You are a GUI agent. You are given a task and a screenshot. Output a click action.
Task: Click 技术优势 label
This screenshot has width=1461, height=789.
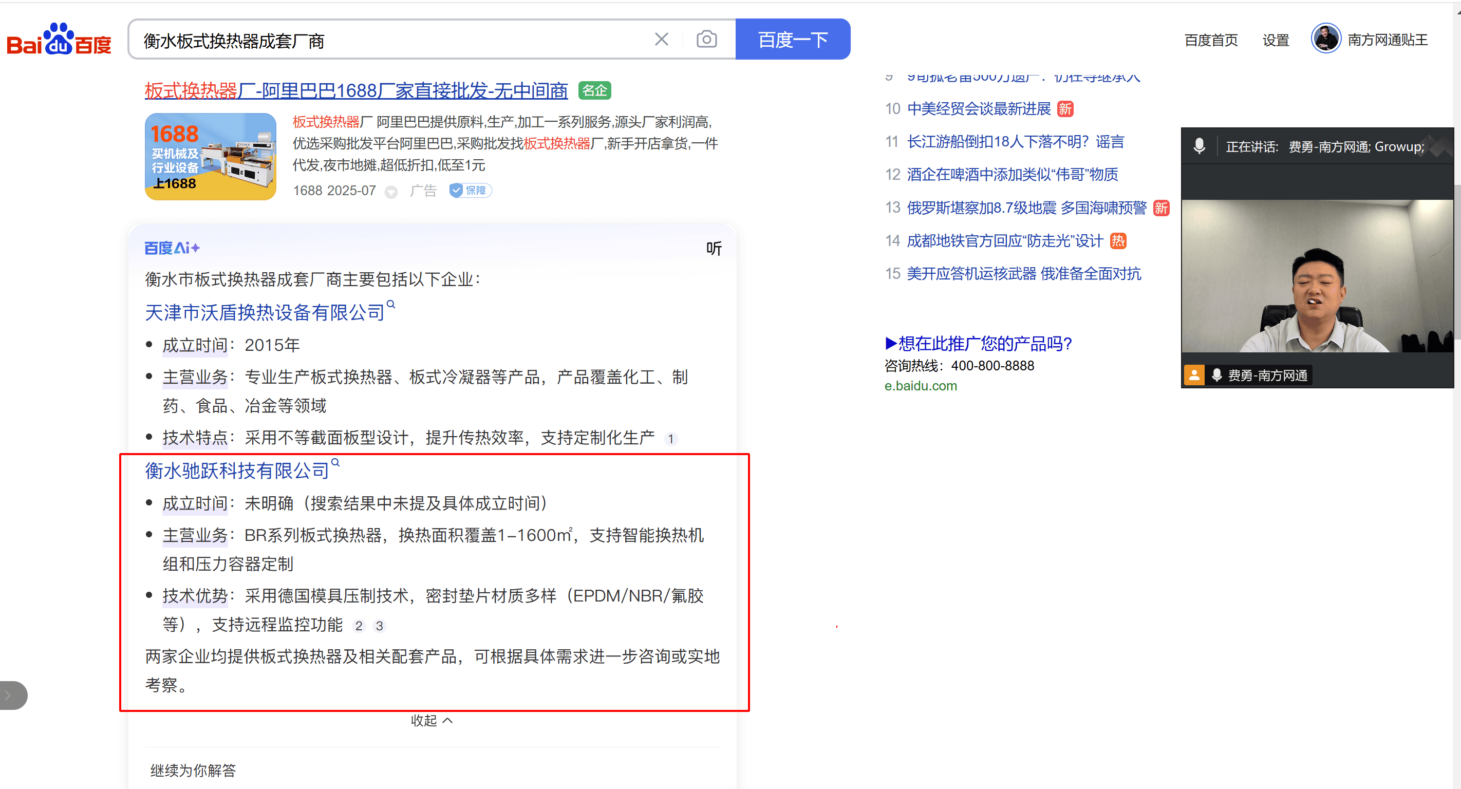point(195,595)
